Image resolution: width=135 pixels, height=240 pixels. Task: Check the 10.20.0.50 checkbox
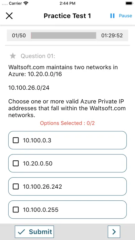[x=16, y=163]
